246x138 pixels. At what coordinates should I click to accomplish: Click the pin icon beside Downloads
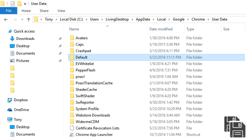(60, 39)
